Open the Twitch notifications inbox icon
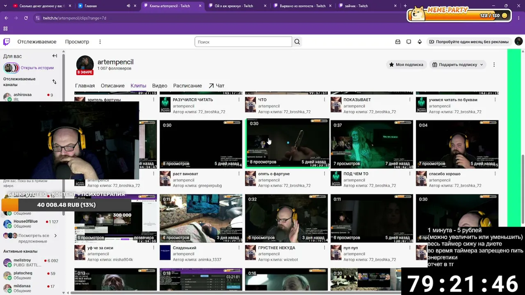Screen dimensions: 525x295 (x=398, y=42)
